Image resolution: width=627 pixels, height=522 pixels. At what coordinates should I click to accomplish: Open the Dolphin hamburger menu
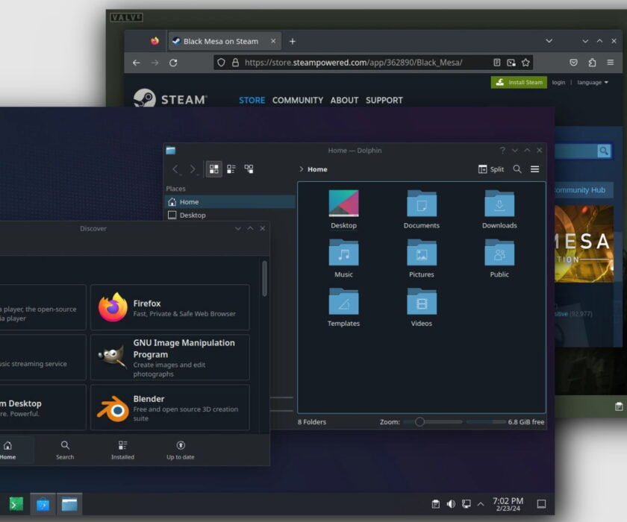pos(534,169)
